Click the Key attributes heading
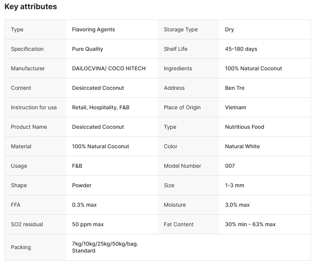Viewport: 316px width, 264px height. point(31,7)
